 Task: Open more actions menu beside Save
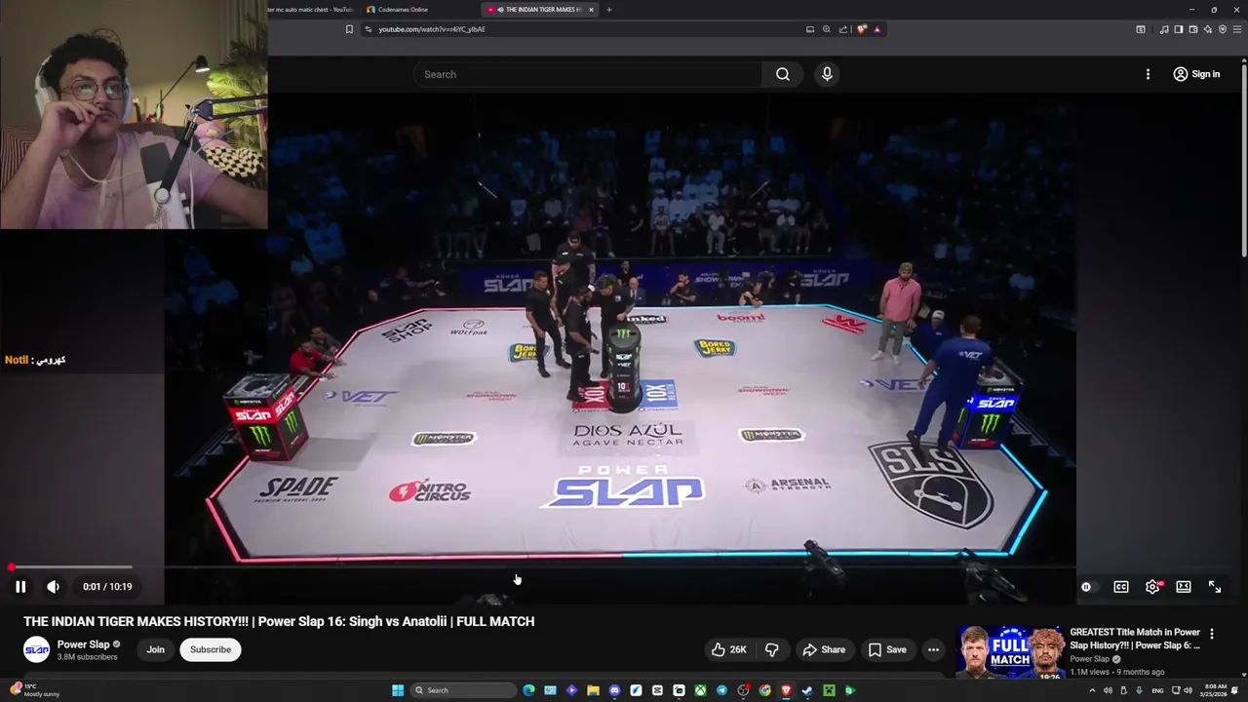tap(933, 649)
